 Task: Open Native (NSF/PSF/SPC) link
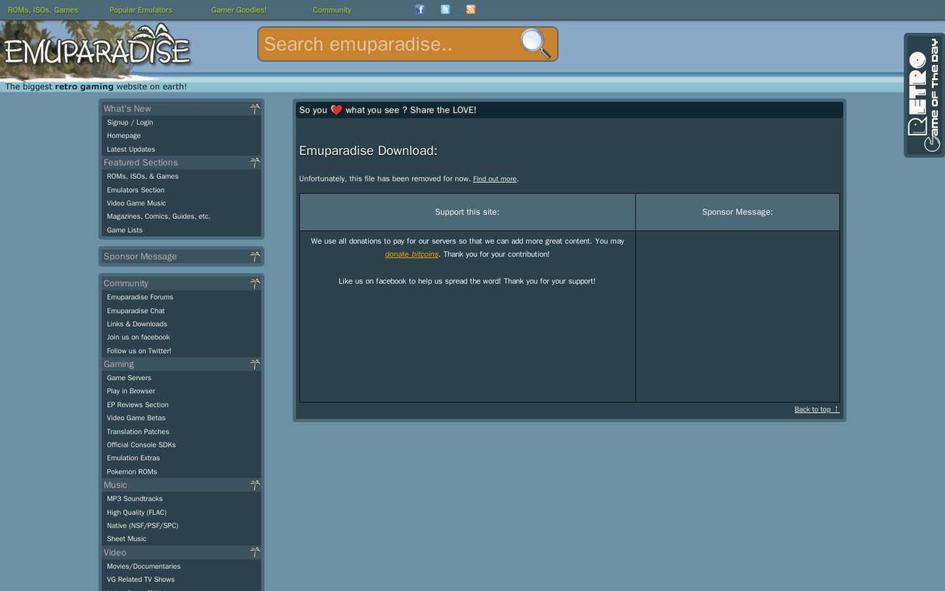143,525
